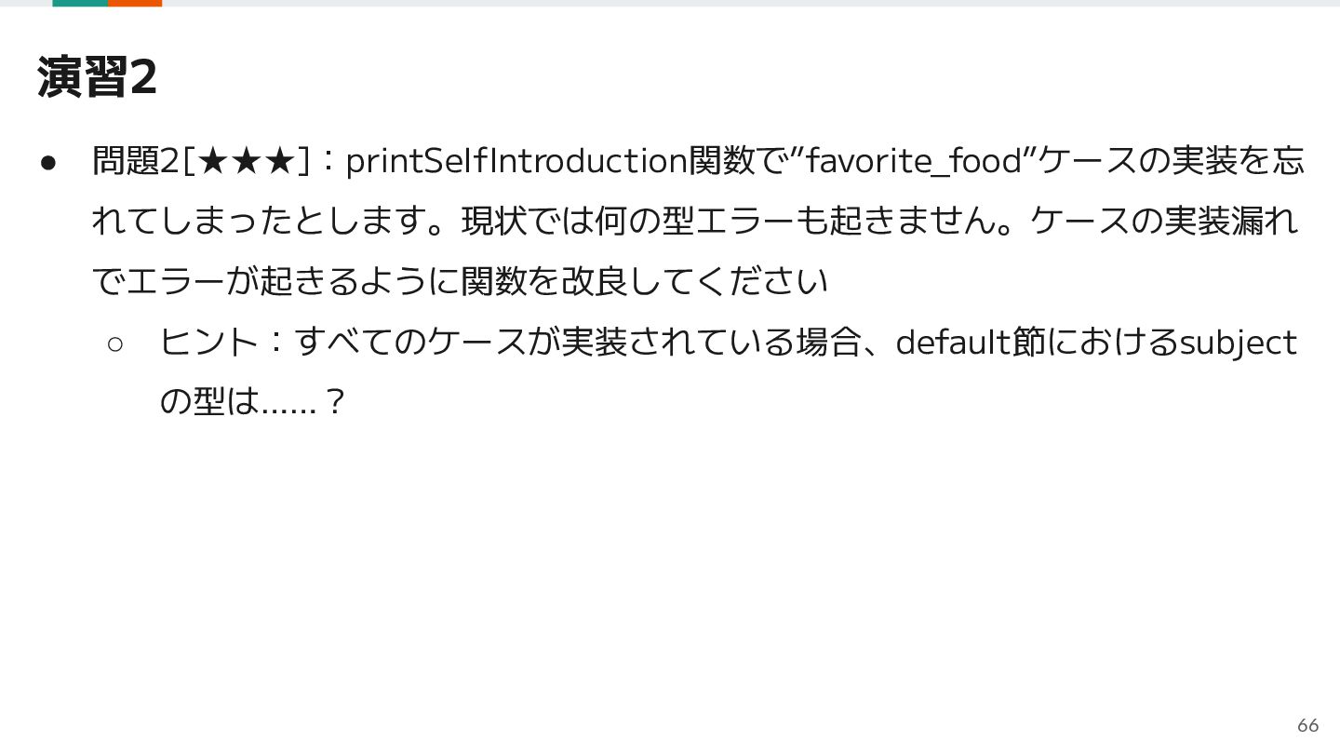The height and width of the screenshot is (754, 1340).
Task: Click the text 関数を改良してください
Action: pos(644,281)
